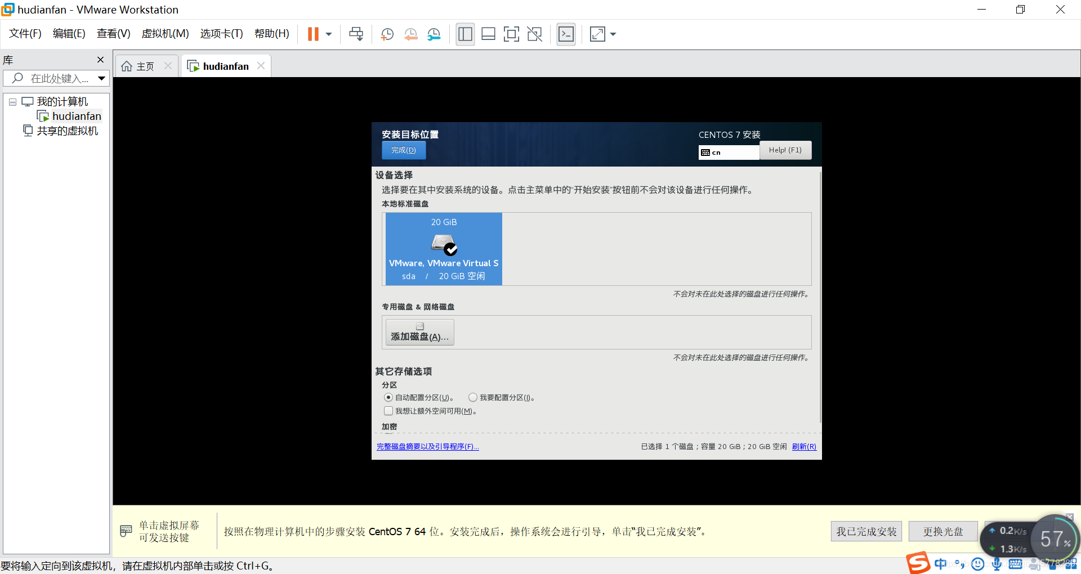Revert virtual machine to previous snapshot
This screenshot has height=574, width=1081.
point(410,34)
